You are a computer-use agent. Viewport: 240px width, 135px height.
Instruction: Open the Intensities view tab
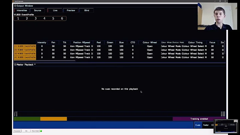[x=22, y=10]
